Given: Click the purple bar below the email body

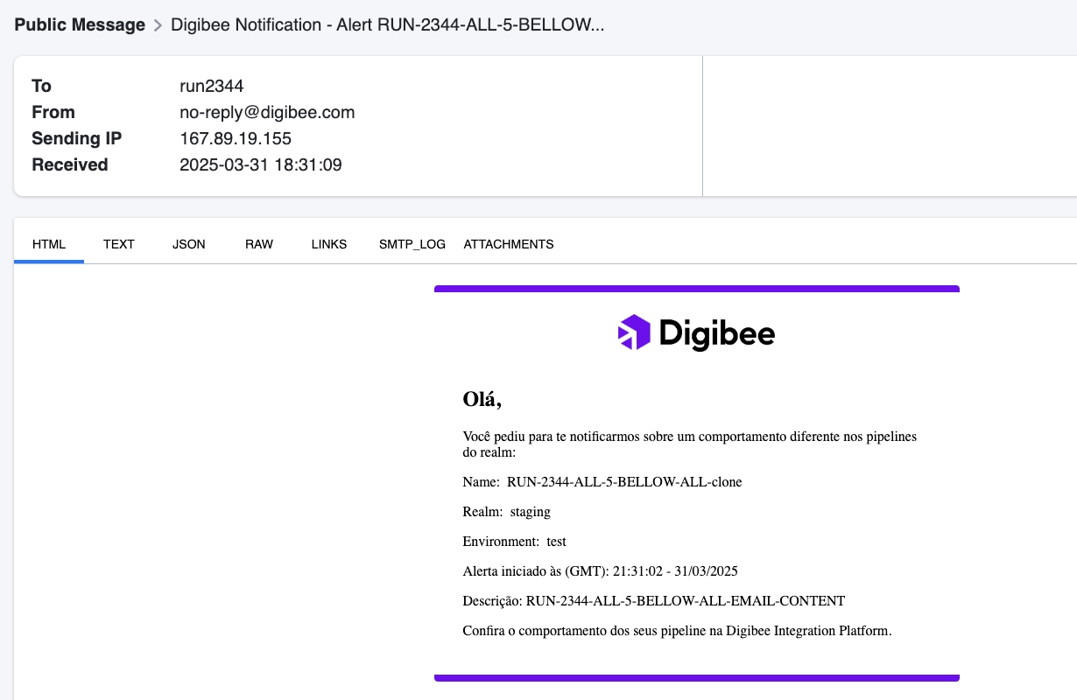Looking at the screenshot, I should tap(697, 677).
